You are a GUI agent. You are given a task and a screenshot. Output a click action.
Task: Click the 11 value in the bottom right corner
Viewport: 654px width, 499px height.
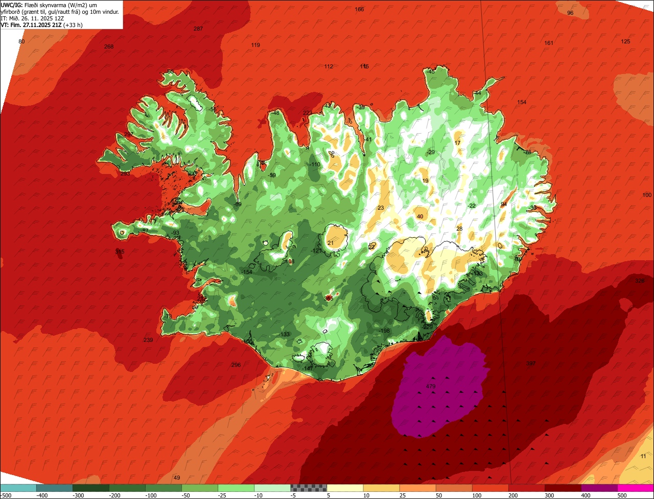click(x=643, y=456)
